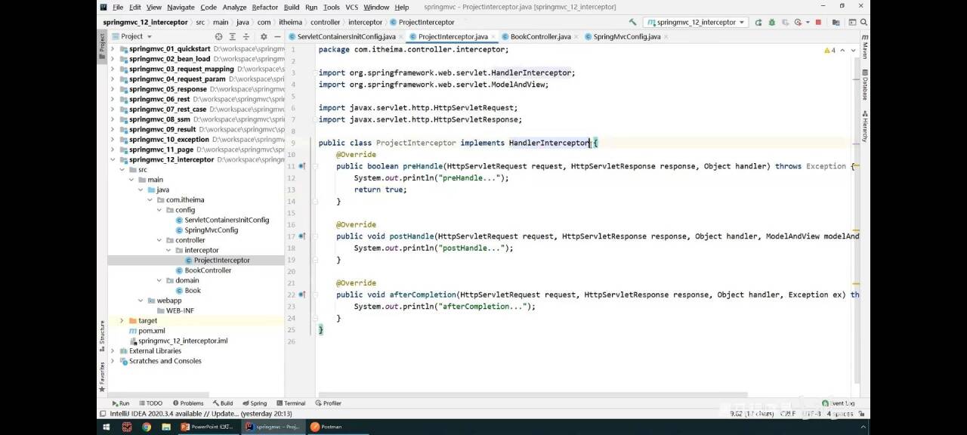967x435 pixels.
Task: Expand External Libraries node
Action: (x=113, y=351)
